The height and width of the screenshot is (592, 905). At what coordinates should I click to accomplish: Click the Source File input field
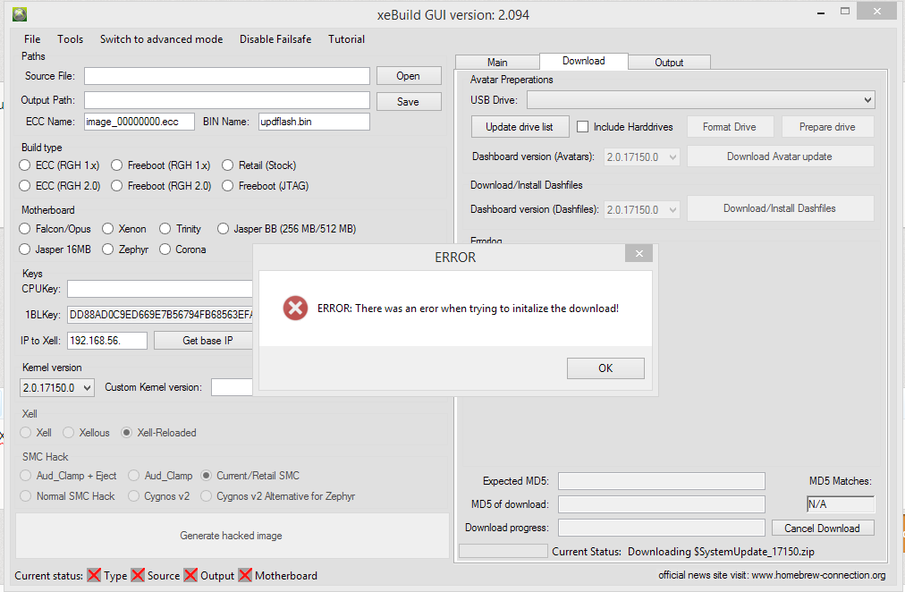227,76
